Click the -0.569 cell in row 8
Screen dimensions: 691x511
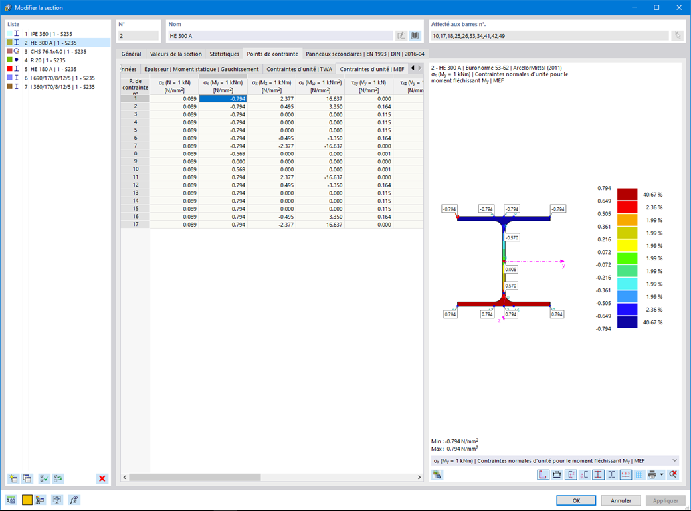(x=223, y=154)
